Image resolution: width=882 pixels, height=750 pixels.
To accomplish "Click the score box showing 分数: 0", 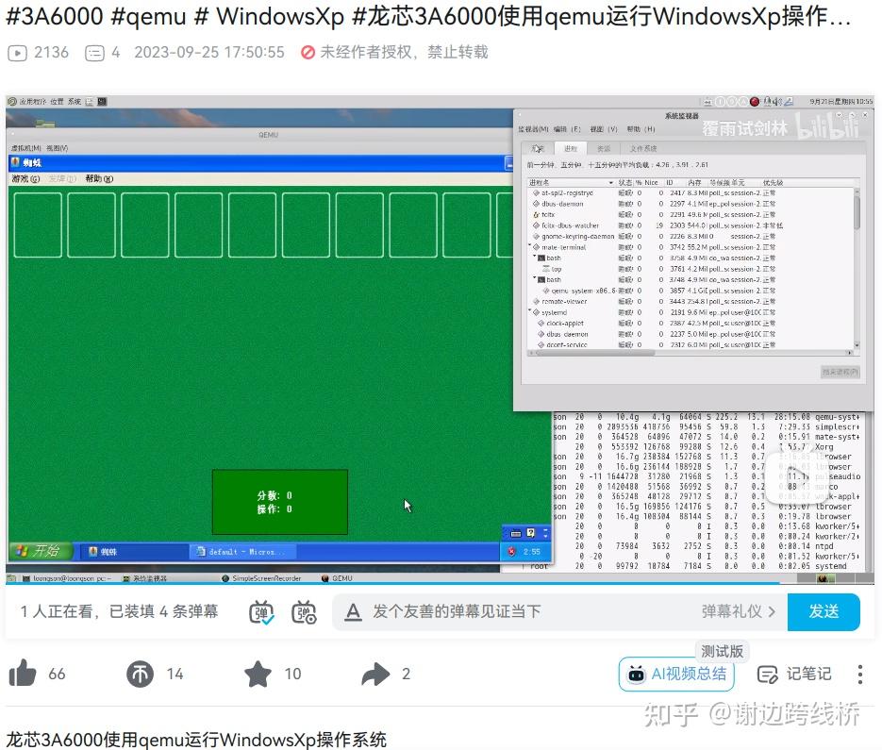I will pyautogui.click(x=279, y=502).
